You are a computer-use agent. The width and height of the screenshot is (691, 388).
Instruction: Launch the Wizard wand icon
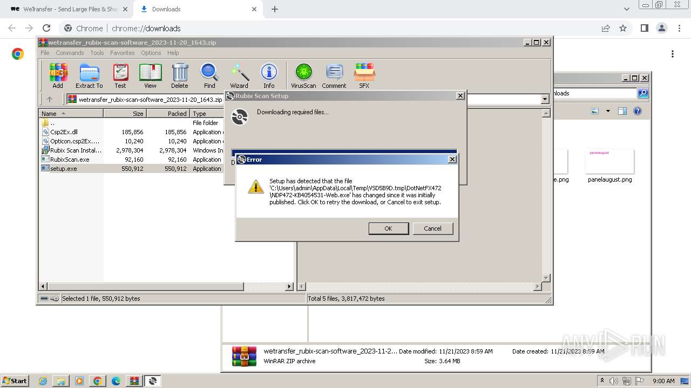(x=239, y=75)
